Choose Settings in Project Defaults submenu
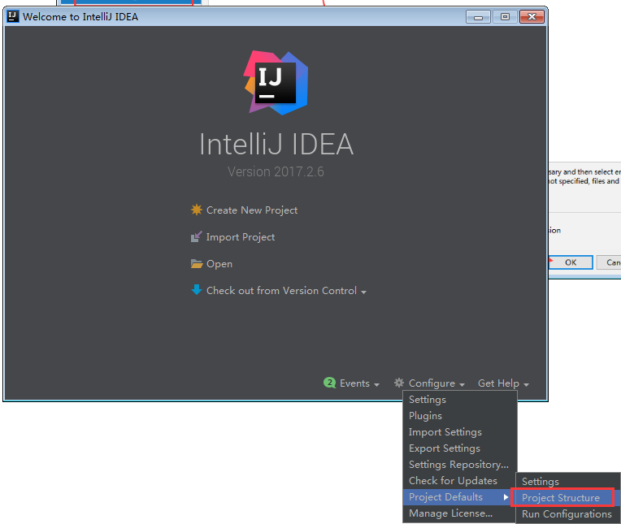The width and height of the screenshot is (621, 524). [567, 482]
